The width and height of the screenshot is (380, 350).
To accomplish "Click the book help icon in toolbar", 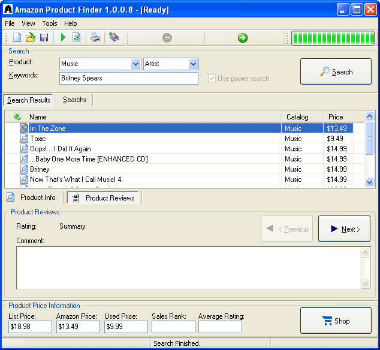I will [x=113, y=38].
